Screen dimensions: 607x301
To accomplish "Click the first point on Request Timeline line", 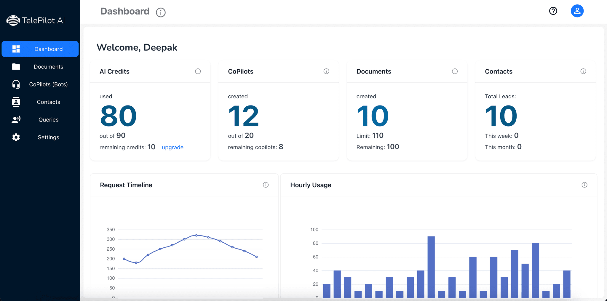I will coord(124,259).
